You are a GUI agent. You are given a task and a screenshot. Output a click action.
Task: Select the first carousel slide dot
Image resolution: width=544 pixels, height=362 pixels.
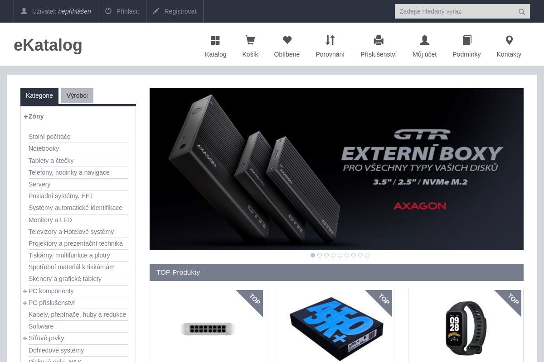pyautogui.click(x=313, y=255)
